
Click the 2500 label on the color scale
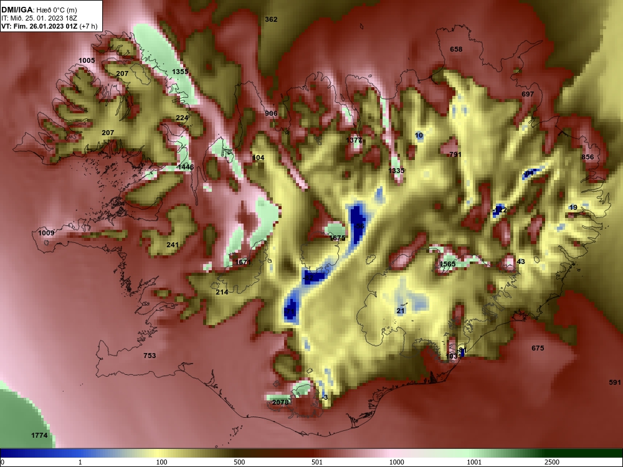click(552, 462)
